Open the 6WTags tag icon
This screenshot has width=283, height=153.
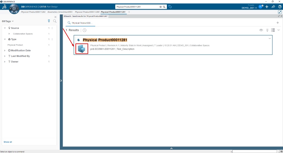point(170,7)
